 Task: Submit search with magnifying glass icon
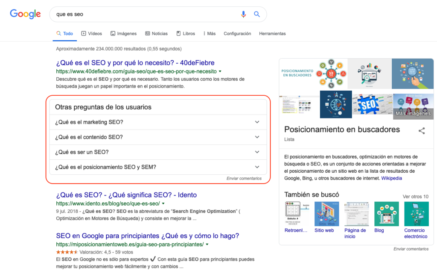(x=256, y=14)
